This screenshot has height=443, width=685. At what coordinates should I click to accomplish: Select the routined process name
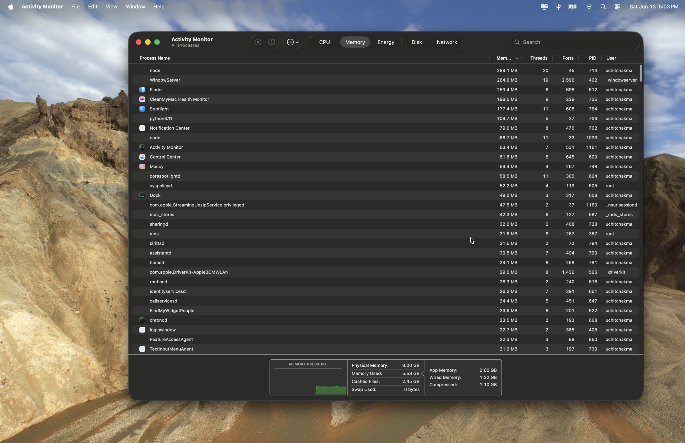pyautogui.click(x=158, y=282)
